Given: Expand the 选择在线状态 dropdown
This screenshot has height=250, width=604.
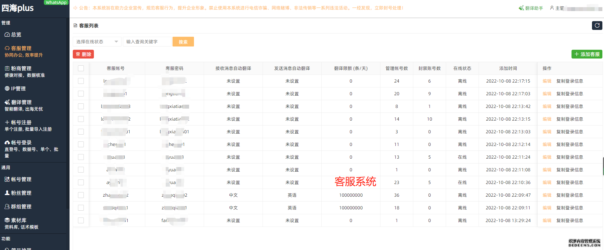Looking at the screenshot, I should tap(97, 42).
